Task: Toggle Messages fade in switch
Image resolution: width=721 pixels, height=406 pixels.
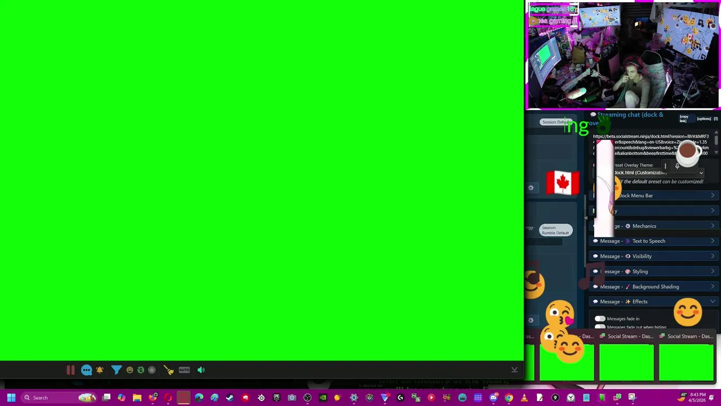Action: tap(600, 319)
